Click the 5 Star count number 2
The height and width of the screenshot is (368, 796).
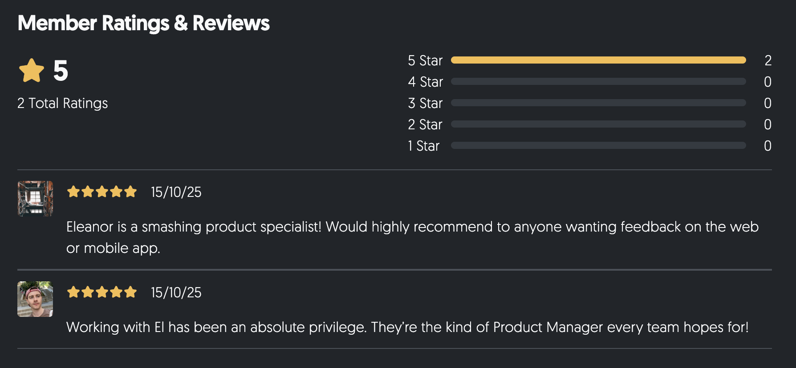(x=768, y=60)
